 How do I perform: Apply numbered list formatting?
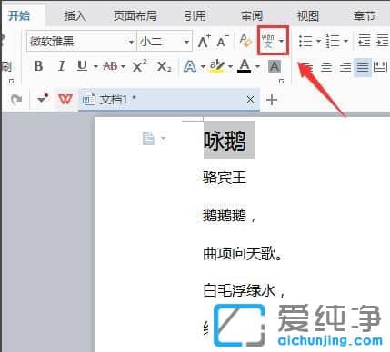coord(333,41)
